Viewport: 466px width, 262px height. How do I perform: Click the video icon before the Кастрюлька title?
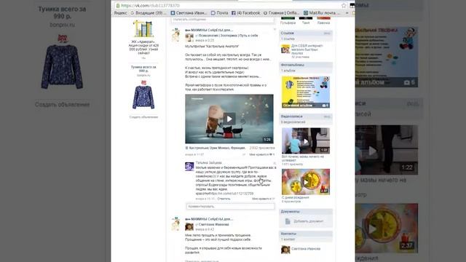tap(186, 148)
